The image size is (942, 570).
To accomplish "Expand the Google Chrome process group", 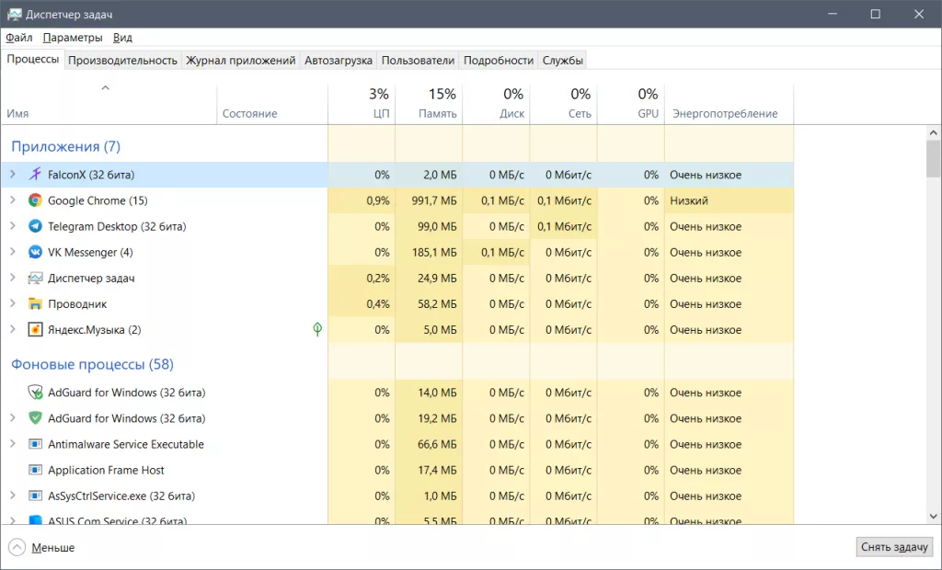I will tap(12, 200).
